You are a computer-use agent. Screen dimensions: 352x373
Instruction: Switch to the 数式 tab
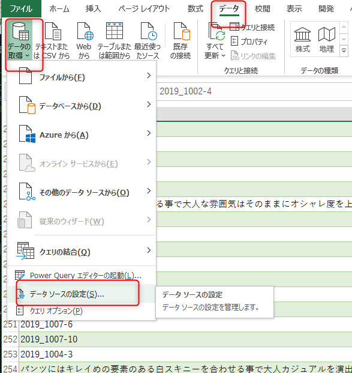pos(195,9)
